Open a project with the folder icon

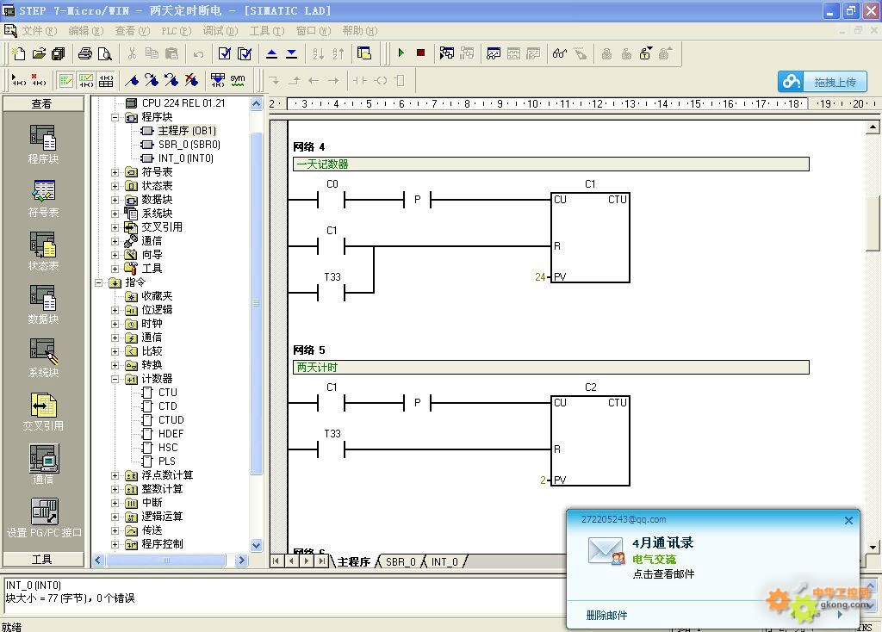point(39,54)
